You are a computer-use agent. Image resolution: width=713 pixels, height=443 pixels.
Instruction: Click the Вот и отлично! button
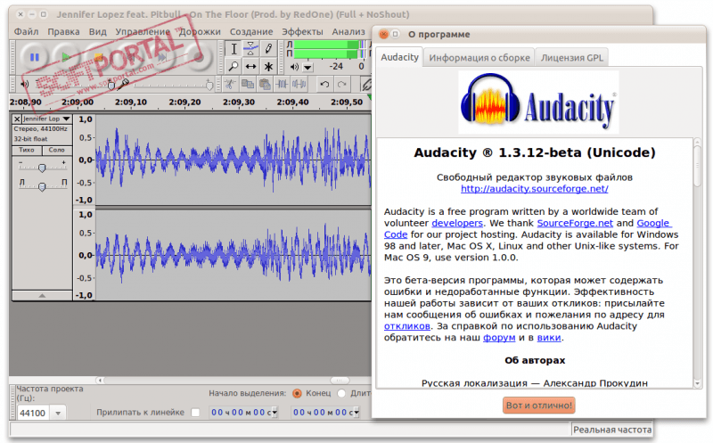coord(539,406)
